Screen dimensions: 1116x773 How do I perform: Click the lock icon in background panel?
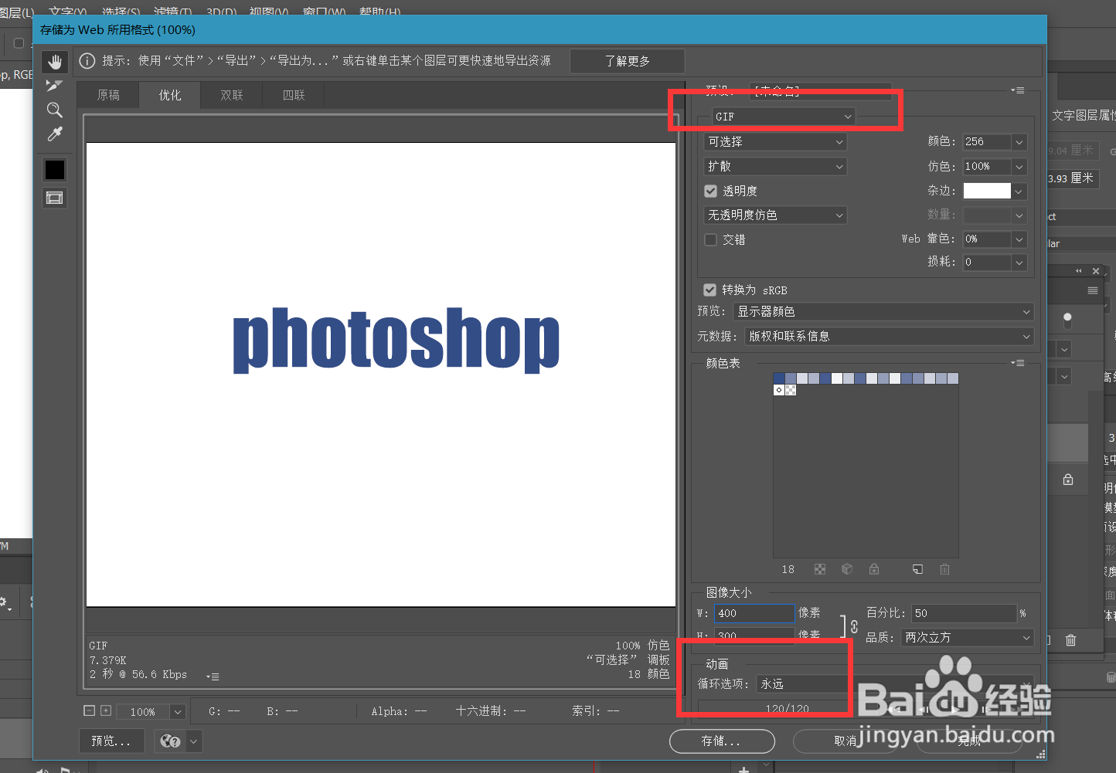pos(1068,480)
